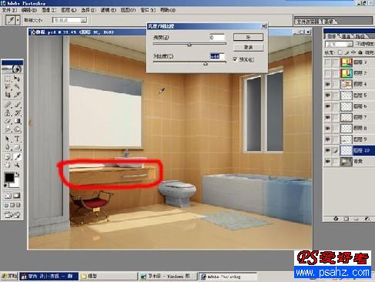375x282 pixels.
Task: Open the 图像(I) menu
Action: (x=49, y=10)
